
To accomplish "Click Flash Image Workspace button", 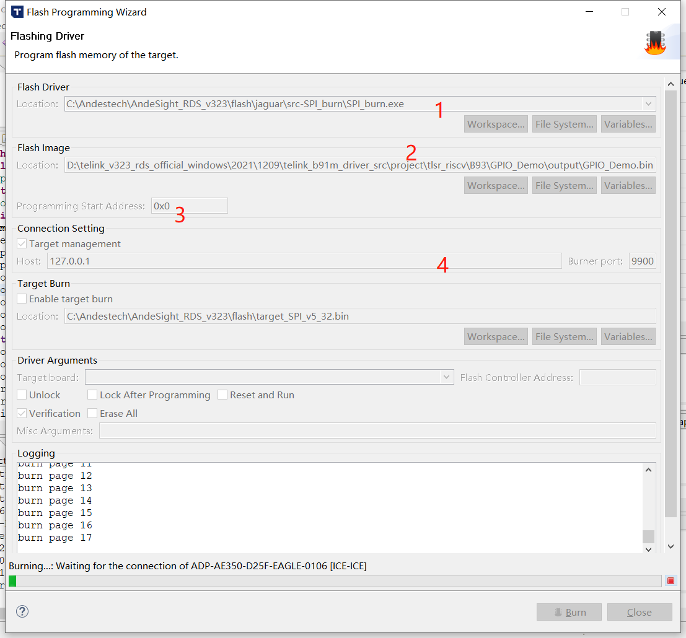I will click(496, 185).
